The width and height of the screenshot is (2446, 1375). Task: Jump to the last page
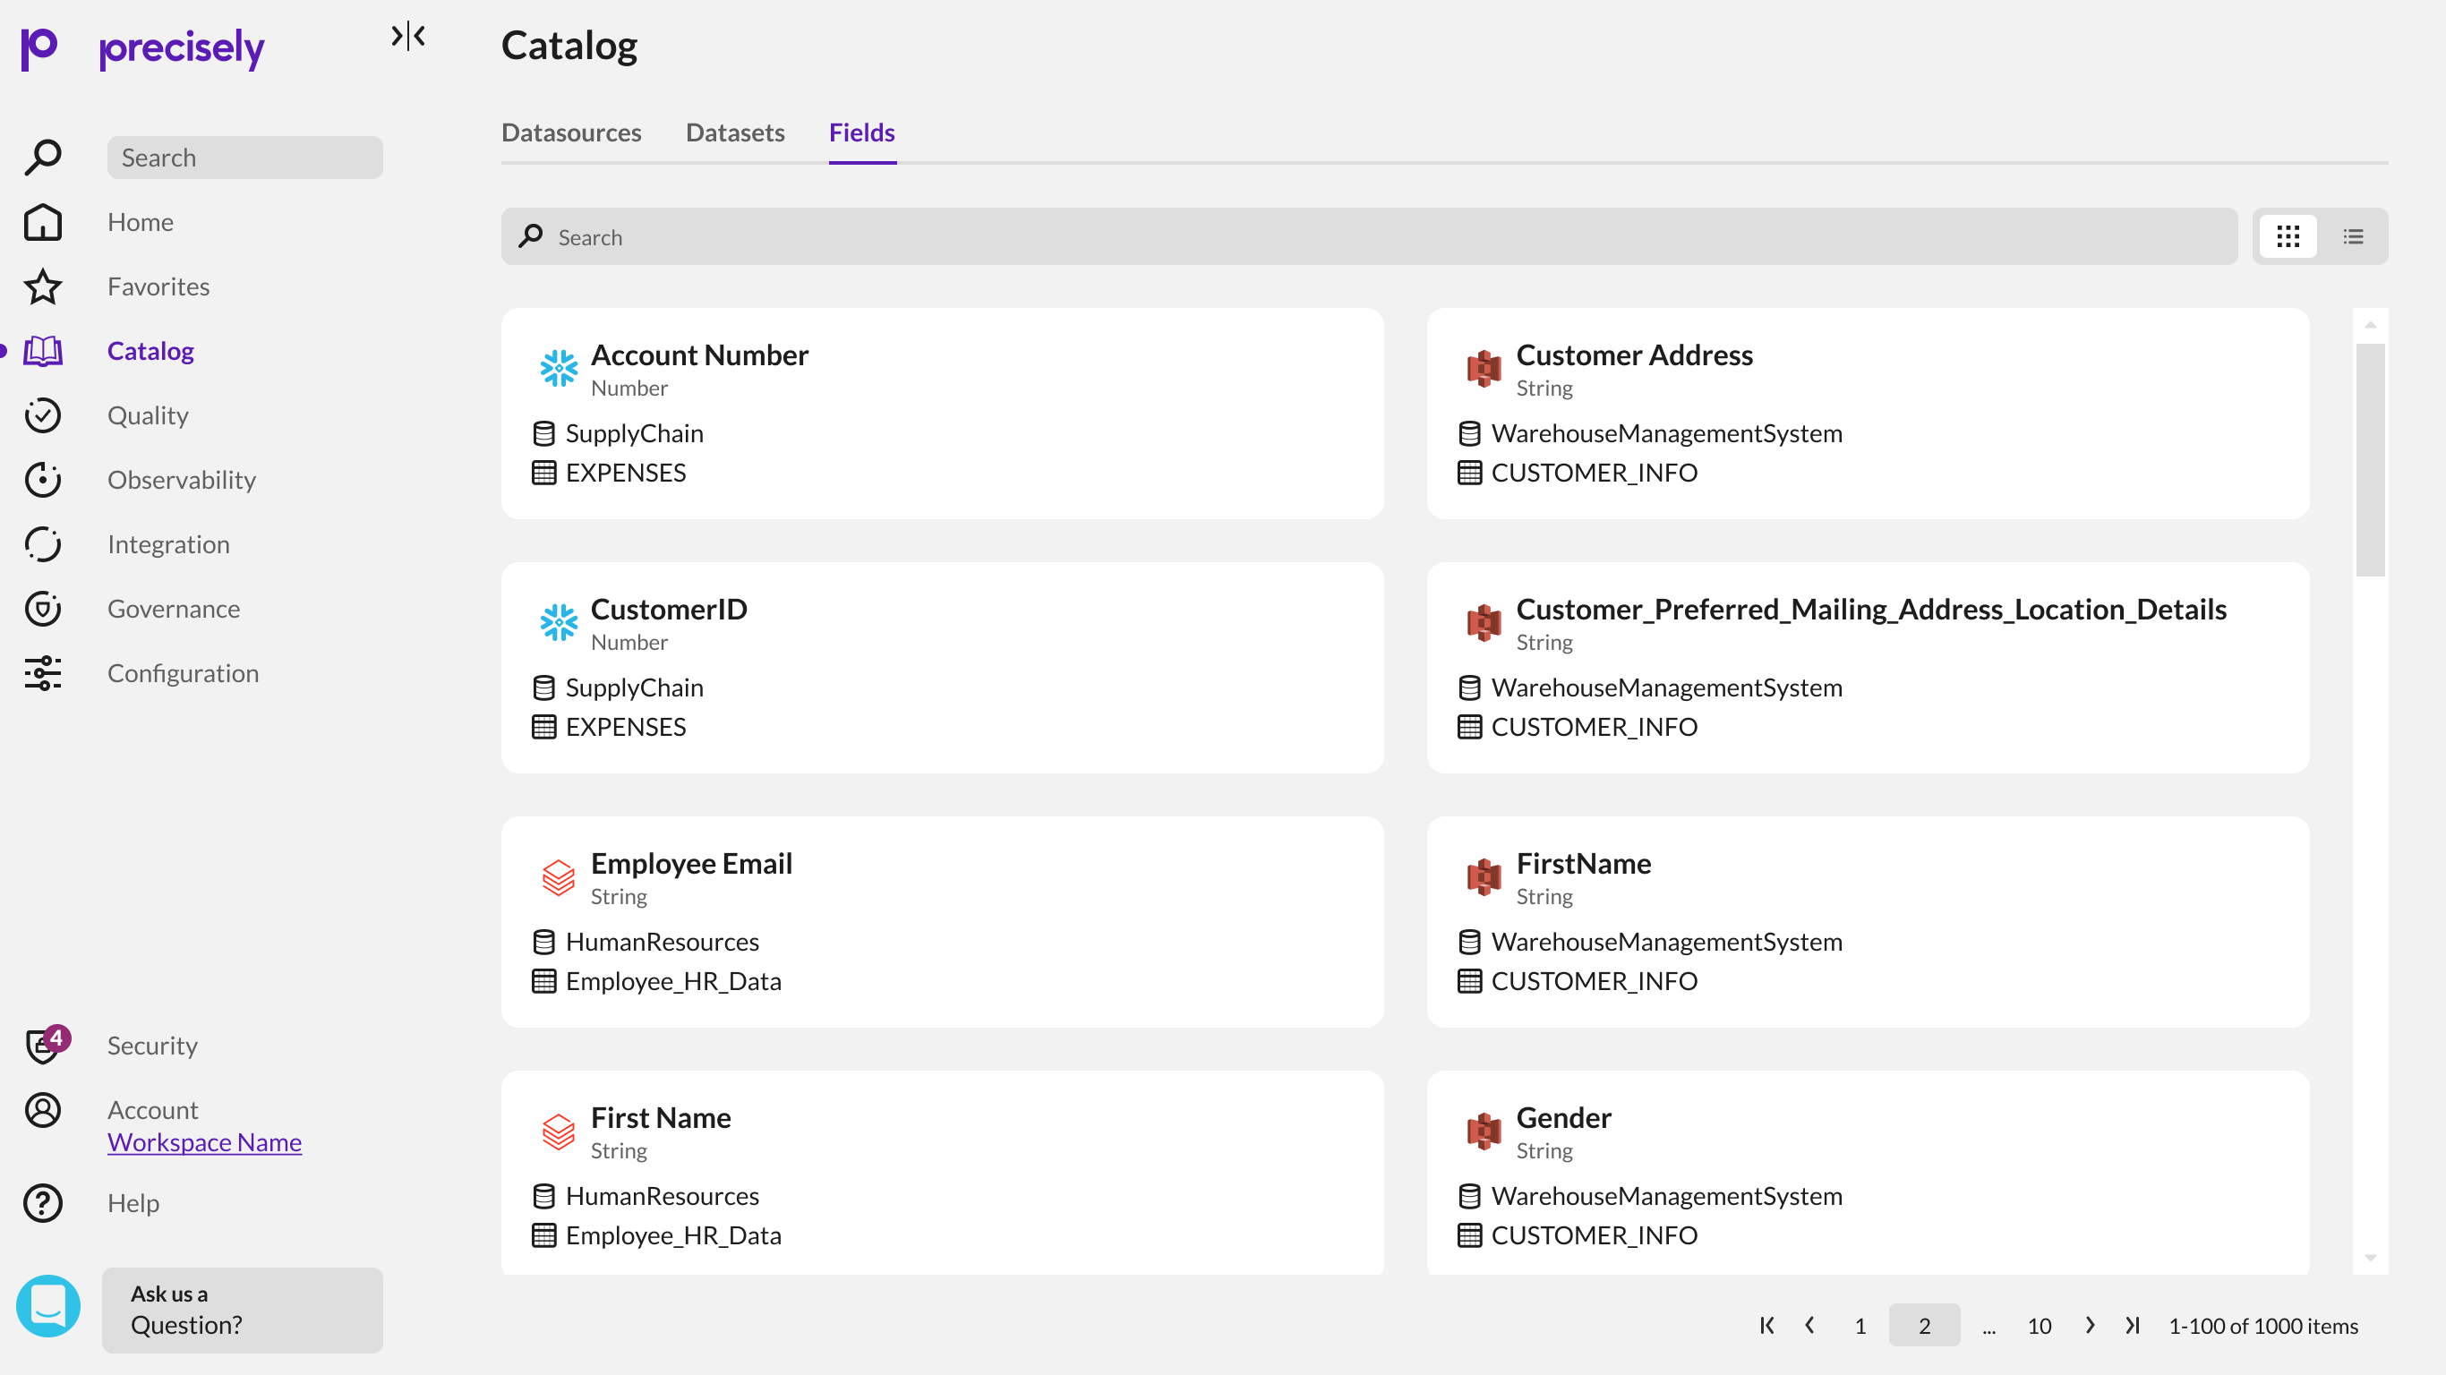coord(2133,1326)
